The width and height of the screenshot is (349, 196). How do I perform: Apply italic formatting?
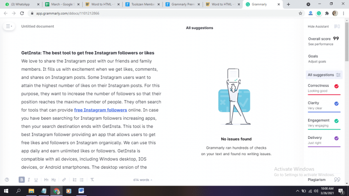[30, 180]
